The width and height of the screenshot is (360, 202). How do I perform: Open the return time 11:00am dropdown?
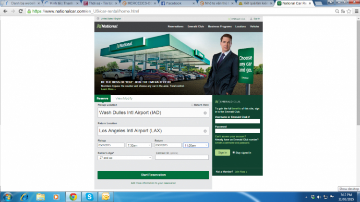pos(196,145)
